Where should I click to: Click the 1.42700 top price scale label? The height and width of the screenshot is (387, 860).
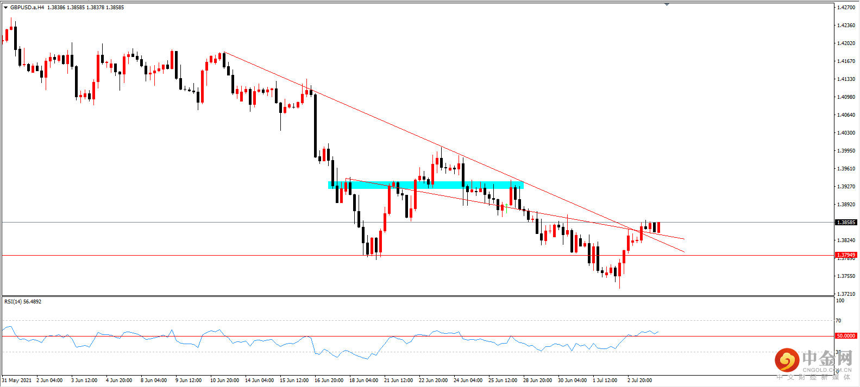846,8
